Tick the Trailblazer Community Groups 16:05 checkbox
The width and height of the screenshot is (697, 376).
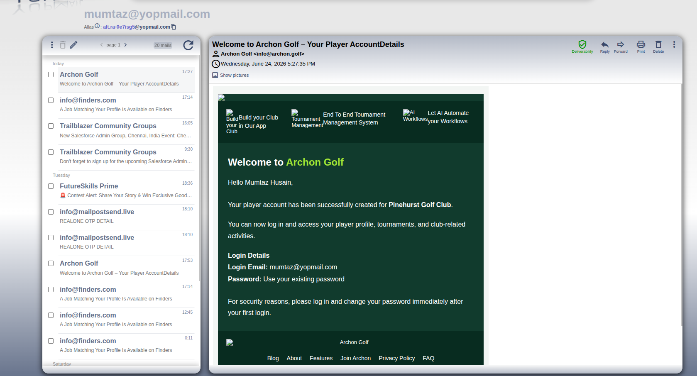pyautogui.click(x=51, y=126)
